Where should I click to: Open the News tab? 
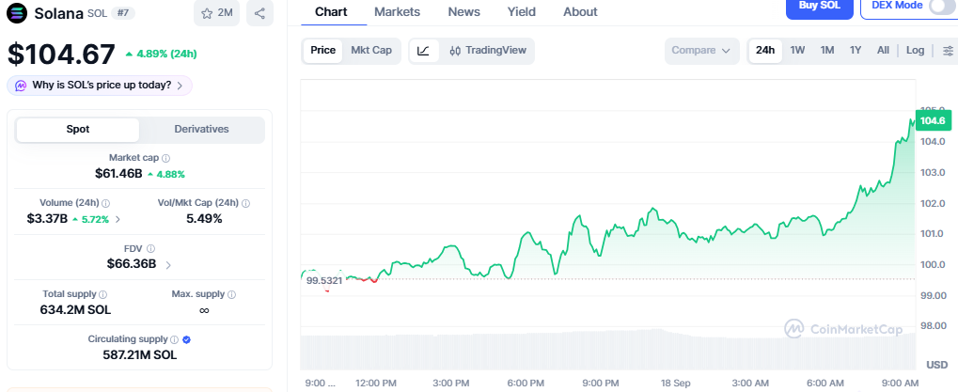tap(463, 12)
